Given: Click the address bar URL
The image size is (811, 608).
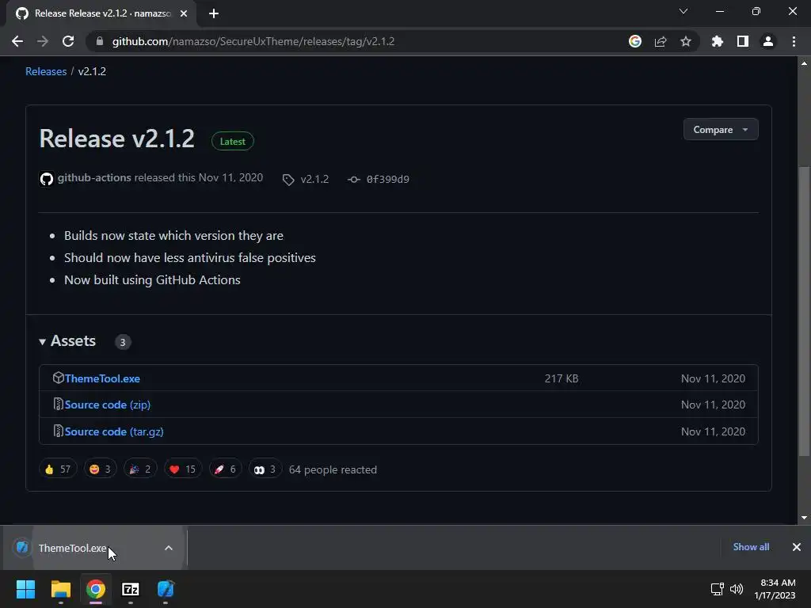Looking at the screenshot, I should (x=253, y=41).
